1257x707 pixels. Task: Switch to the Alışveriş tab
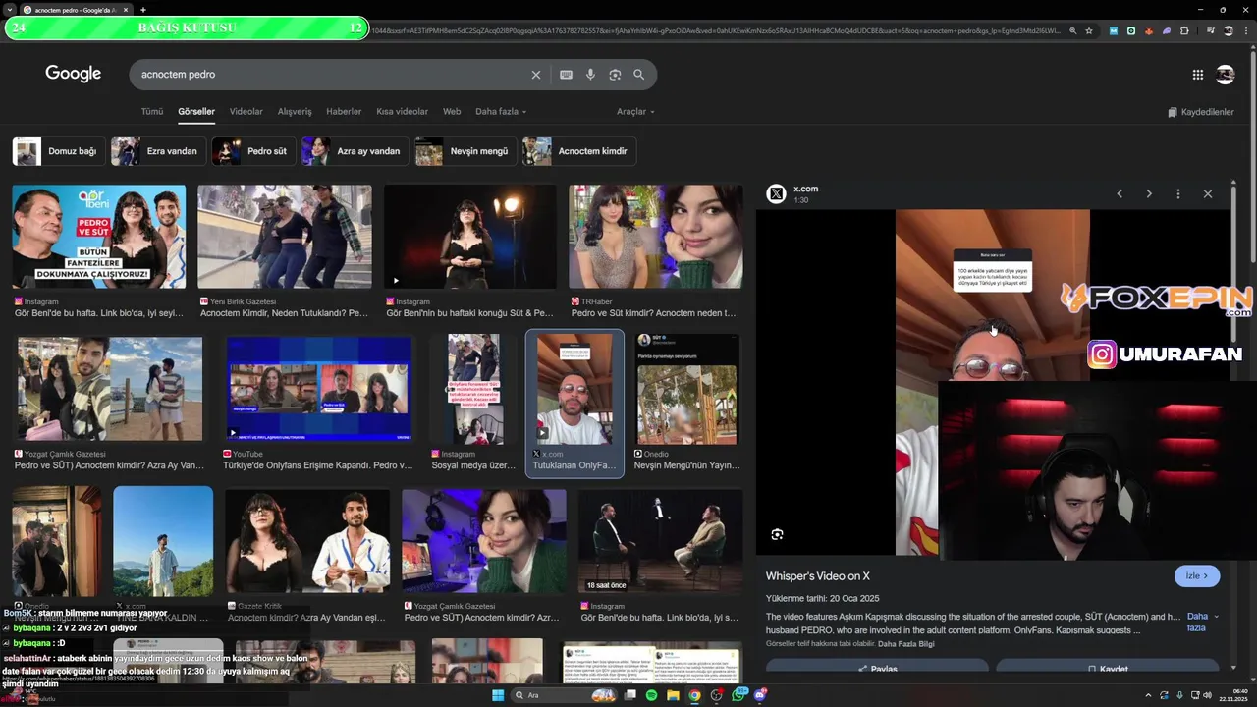[295, 112]
